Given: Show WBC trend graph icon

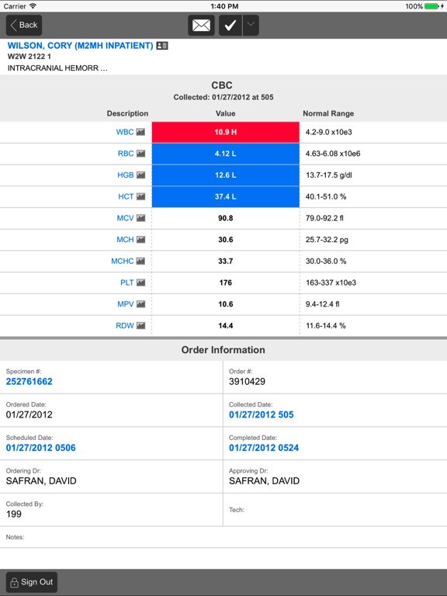Looking at the screenshot, I should tap(141, 132).
